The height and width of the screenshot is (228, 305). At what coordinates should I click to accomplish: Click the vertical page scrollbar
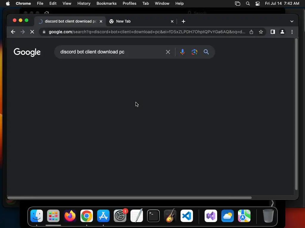tap(296, 114)
